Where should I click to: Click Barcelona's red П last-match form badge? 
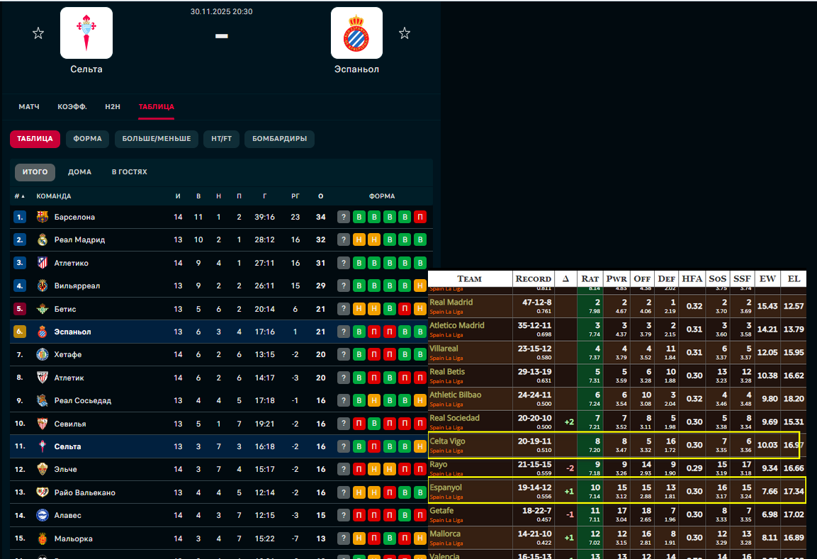(419, 217)
